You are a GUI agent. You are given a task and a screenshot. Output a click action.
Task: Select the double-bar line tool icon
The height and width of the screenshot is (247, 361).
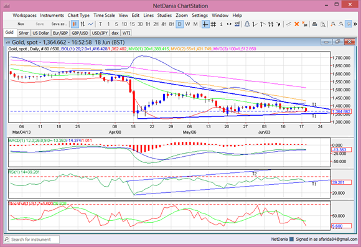pos(271,24)
